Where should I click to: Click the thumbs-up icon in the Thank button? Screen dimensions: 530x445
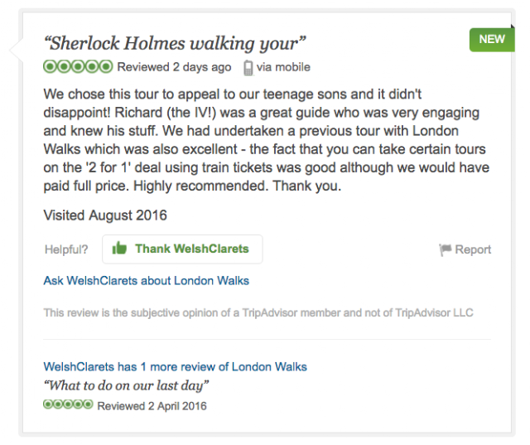(119, 249)
